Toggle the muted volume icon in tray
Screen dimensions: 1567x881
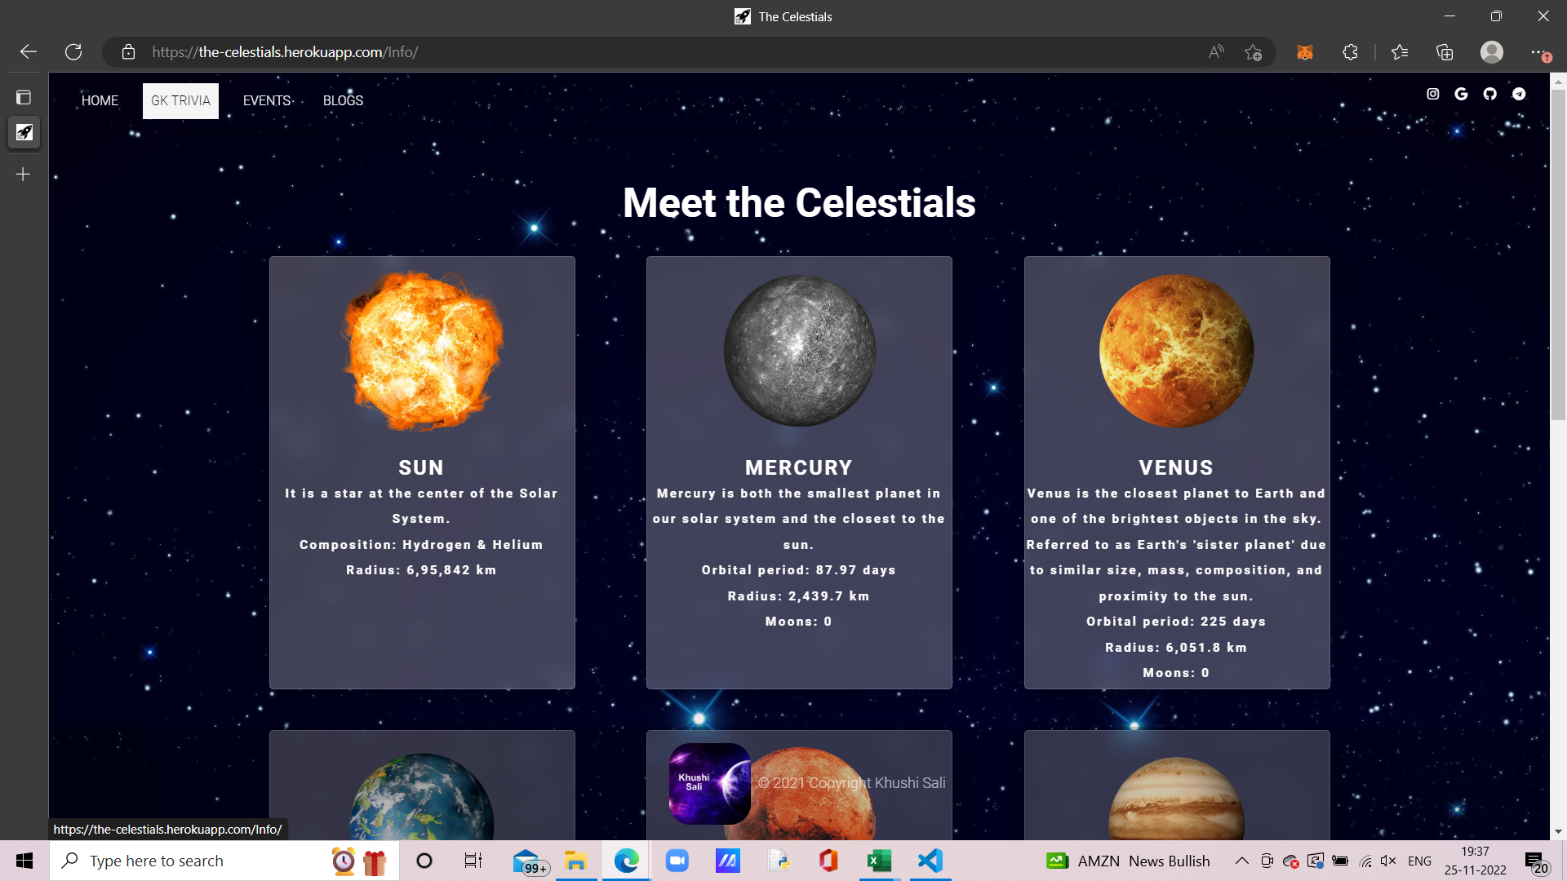coord(1388,861)
